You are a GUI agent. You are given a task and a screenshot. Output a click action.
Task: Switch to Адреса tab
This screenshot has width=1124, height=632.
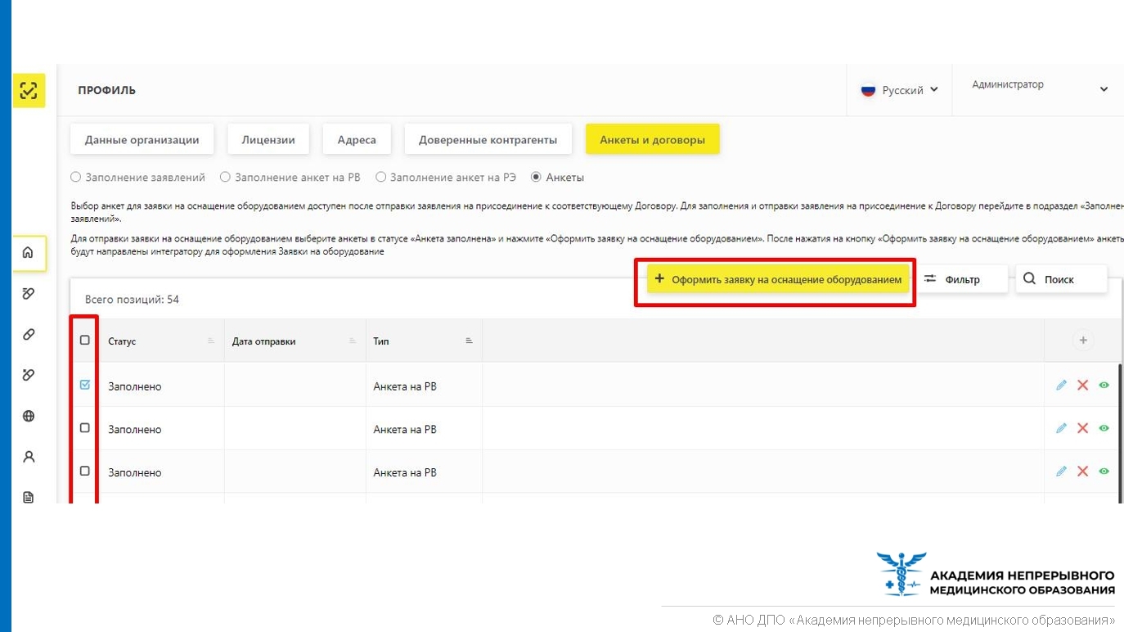357,139
